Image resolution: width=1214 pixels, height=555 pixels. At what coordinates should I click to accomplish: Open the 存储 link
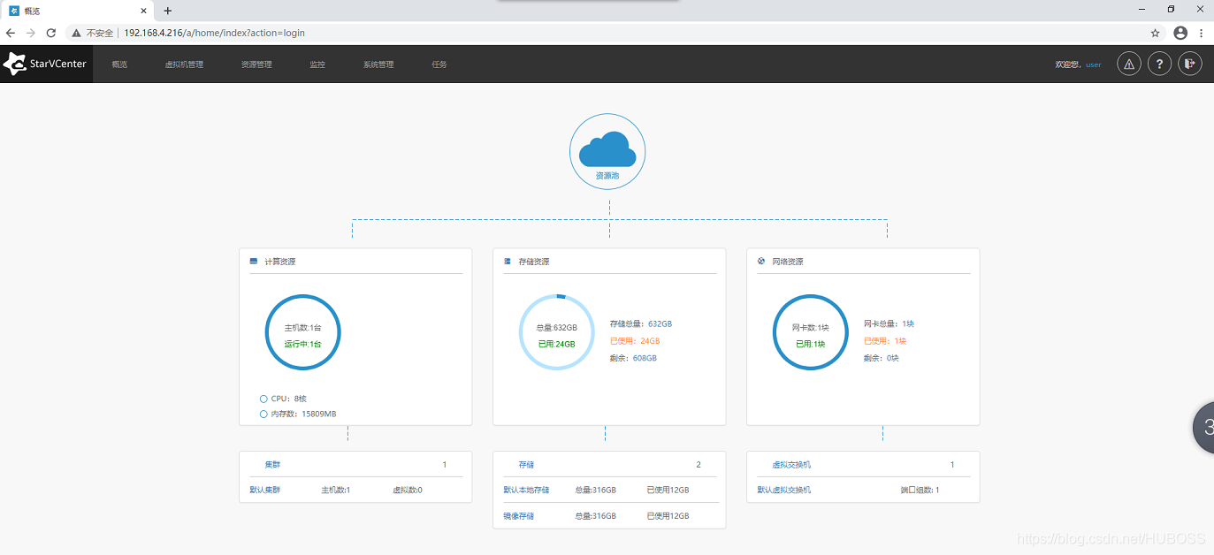(x=526, y=464)
